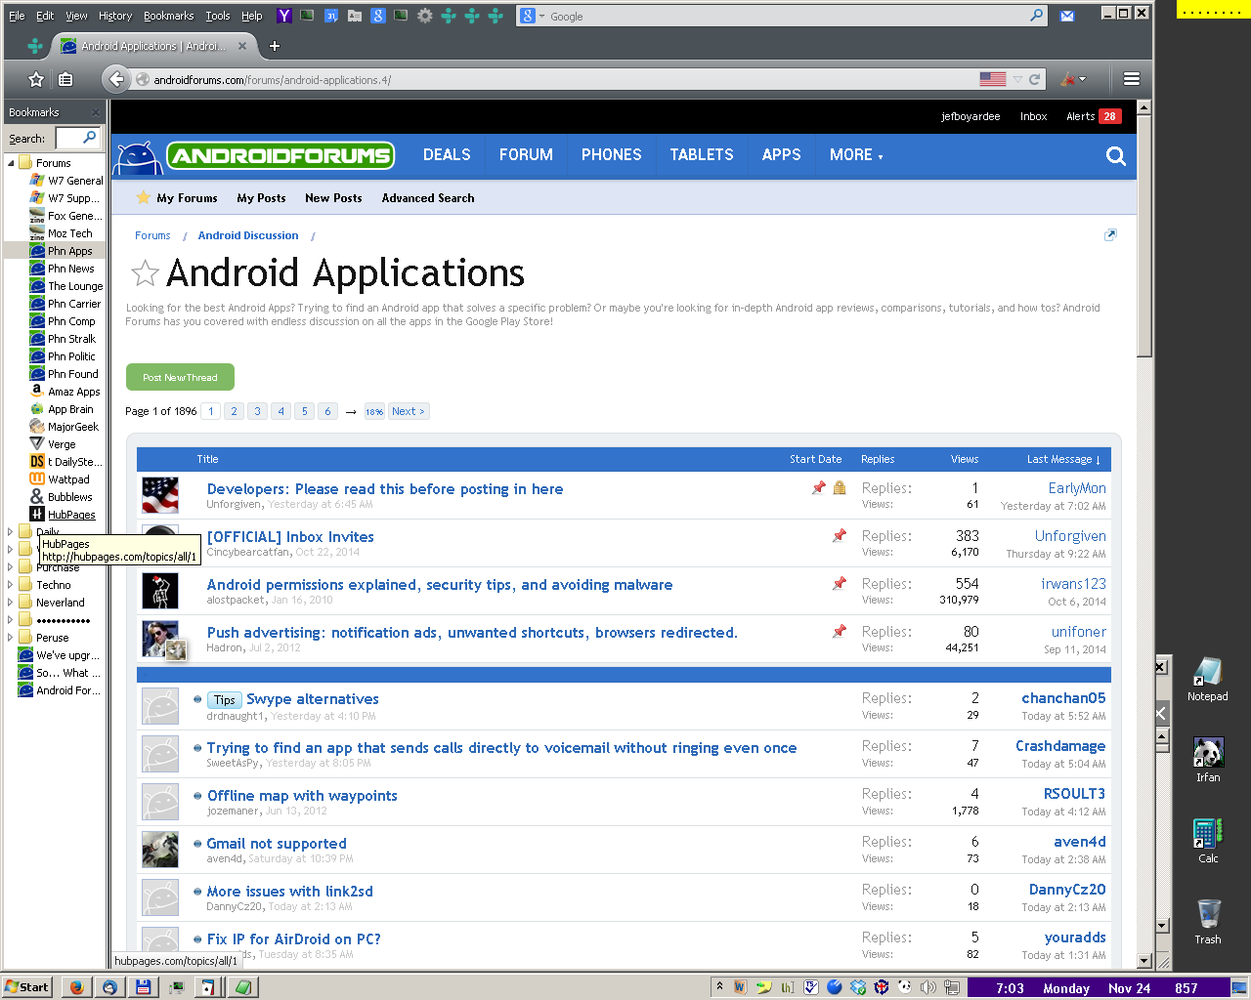
Task: Toggle the watch star beside Android Applications title
Action: click(145, 273)
